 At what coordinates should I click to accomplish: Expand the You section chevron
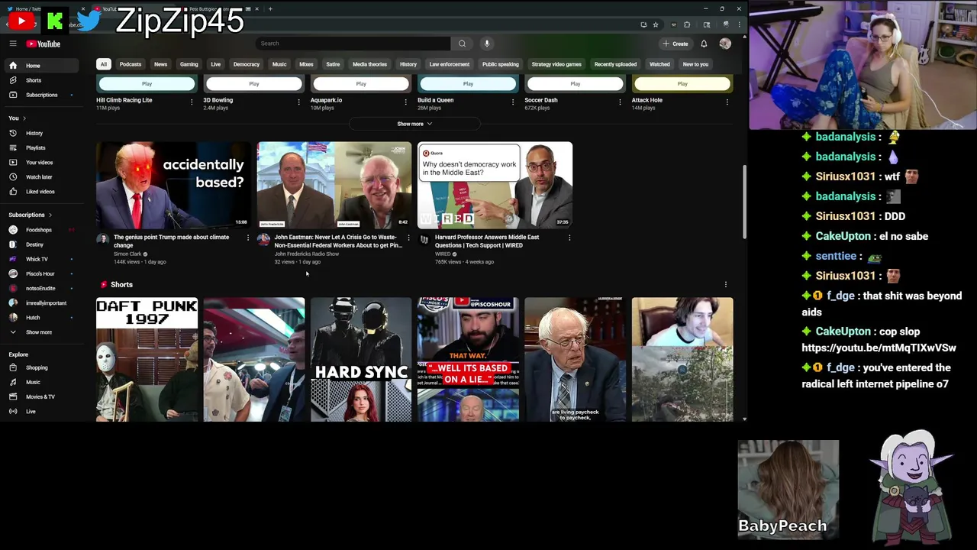(24, 118)
